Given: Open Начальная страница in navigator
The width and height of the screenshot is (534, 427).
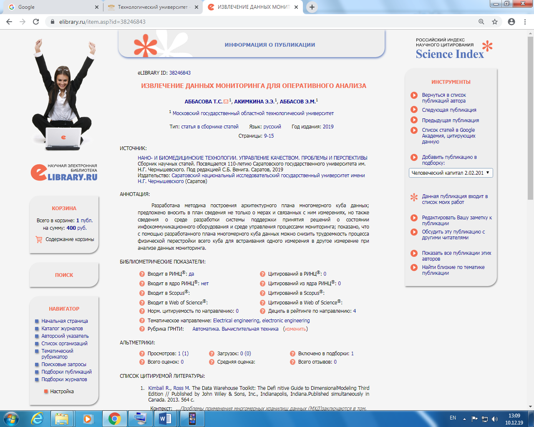Looking at the screenshot, I should [x=65, y=321].
